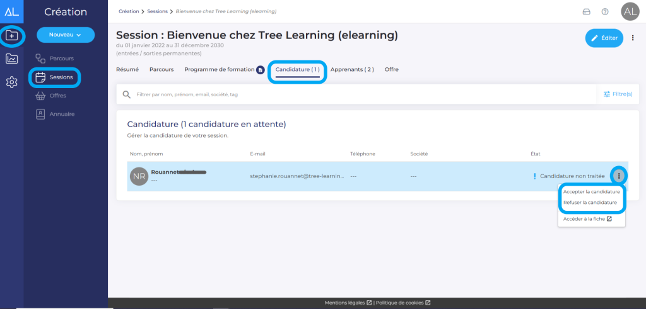Viewport: 646px width, 309px height.
Task: Click the Éditer button
Action: [x=604, y=38]
